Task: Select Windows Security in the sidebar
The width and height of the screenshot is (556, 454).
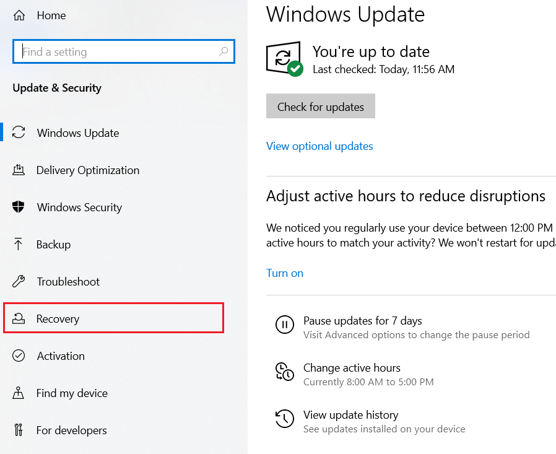Action: (x=79, y=207)
